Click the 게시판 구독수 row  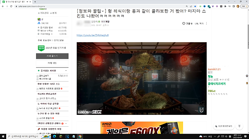pos(52,31)
